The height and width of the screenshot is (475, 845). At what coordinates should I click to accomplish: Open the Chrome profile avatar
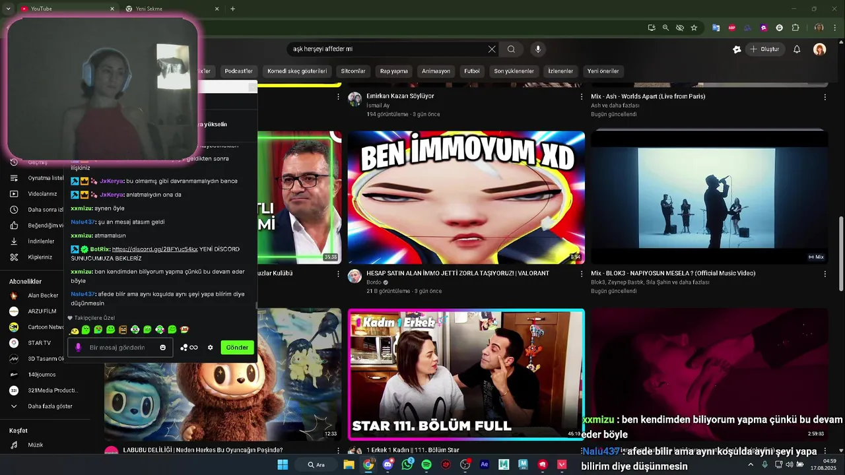[819, 28]
